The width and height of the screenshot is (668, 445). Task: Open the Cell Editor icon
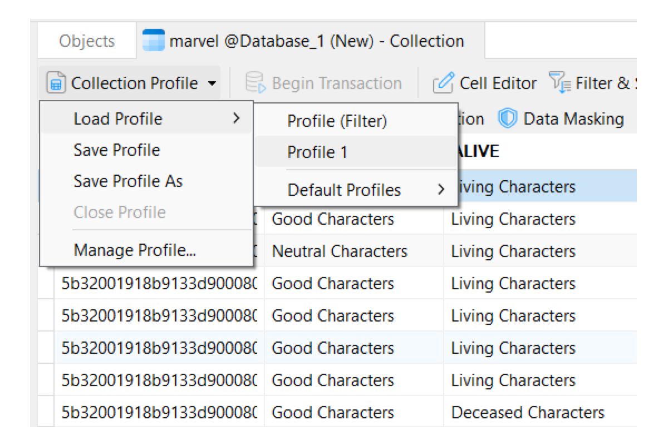tap(444, 84)
